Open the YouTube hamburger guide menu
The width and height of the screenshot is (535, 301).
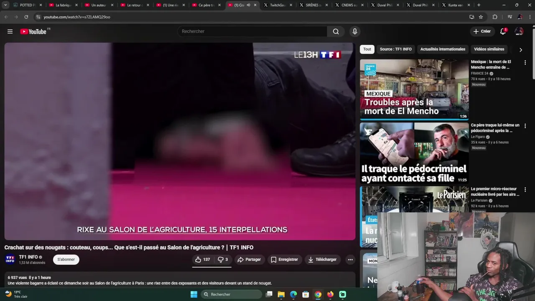click(x=10, y=31)
